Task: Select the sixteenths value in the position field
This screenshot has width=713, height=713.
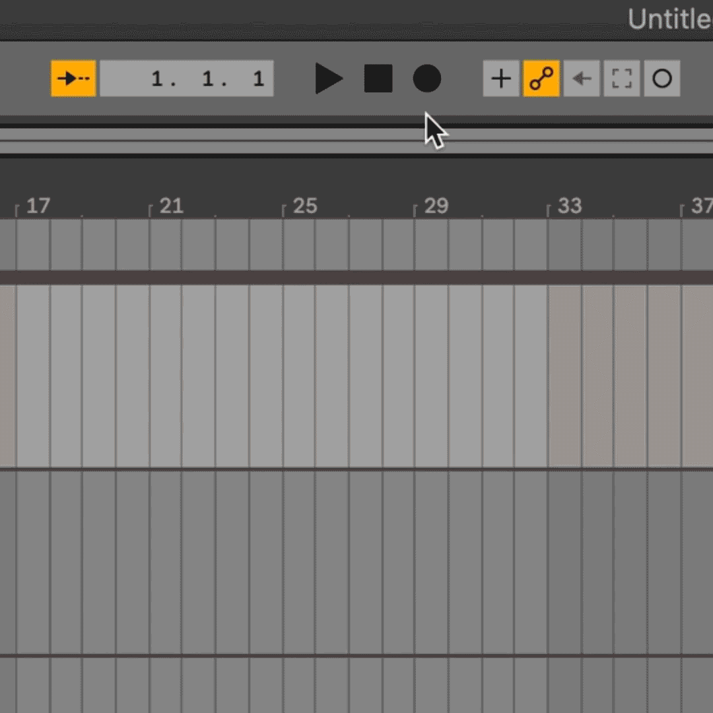Action: coord(258,79)
